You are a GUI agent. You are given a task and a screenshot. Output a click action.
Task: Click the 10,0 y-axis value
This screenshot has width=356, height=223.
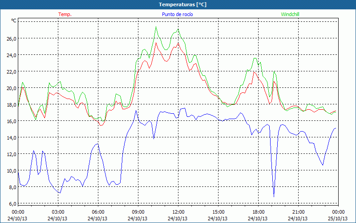pyautogui.click(x=12, y=171)
